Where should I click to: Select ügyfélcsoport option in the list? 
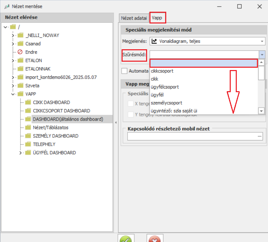165,87
